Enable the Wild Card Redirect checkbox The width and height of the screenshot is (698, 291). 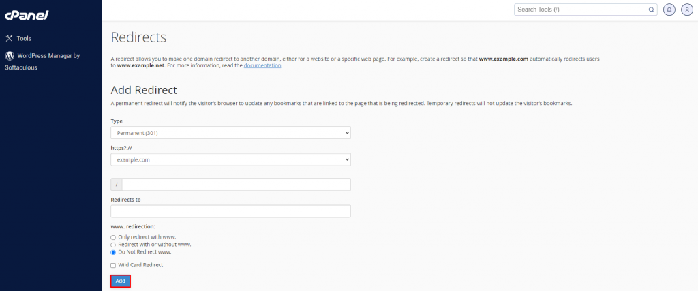tap(113, 265)
